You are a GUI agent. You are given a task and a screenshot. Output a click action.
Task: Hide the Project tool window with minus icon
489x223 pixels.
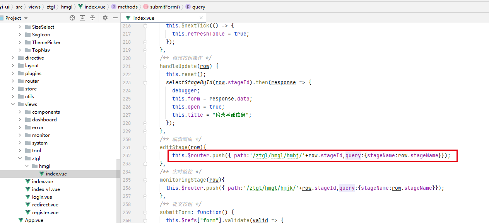click(x=115, y=18)
